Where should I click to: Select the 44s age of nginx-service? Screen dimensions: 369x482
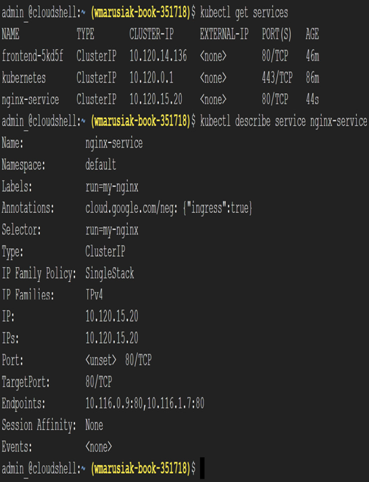(x=312, y=99)
